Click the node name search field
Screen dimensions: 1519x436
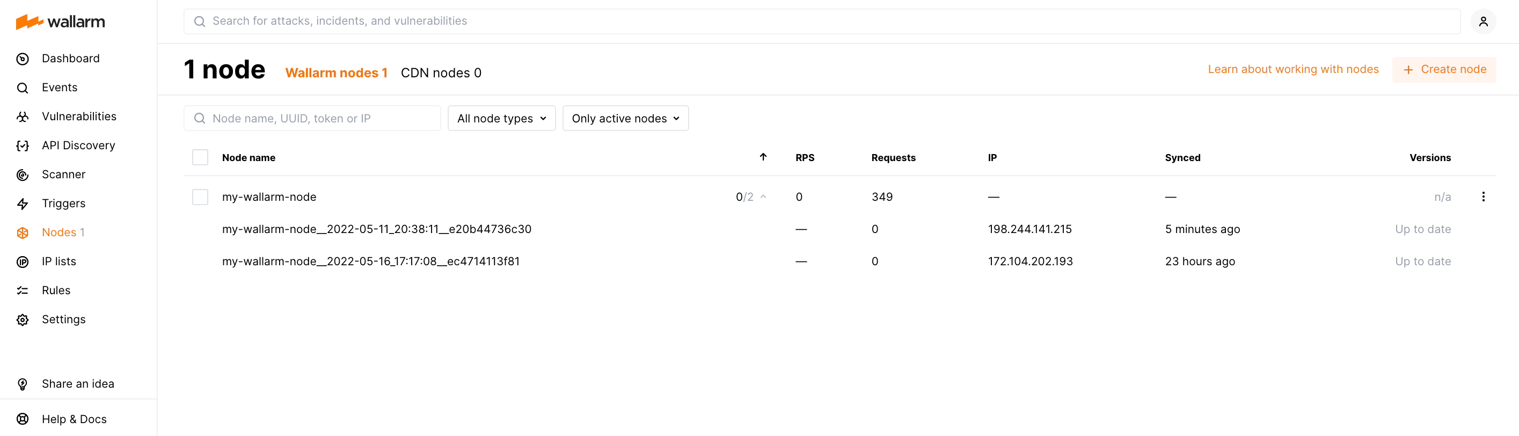tap(318, 119)
